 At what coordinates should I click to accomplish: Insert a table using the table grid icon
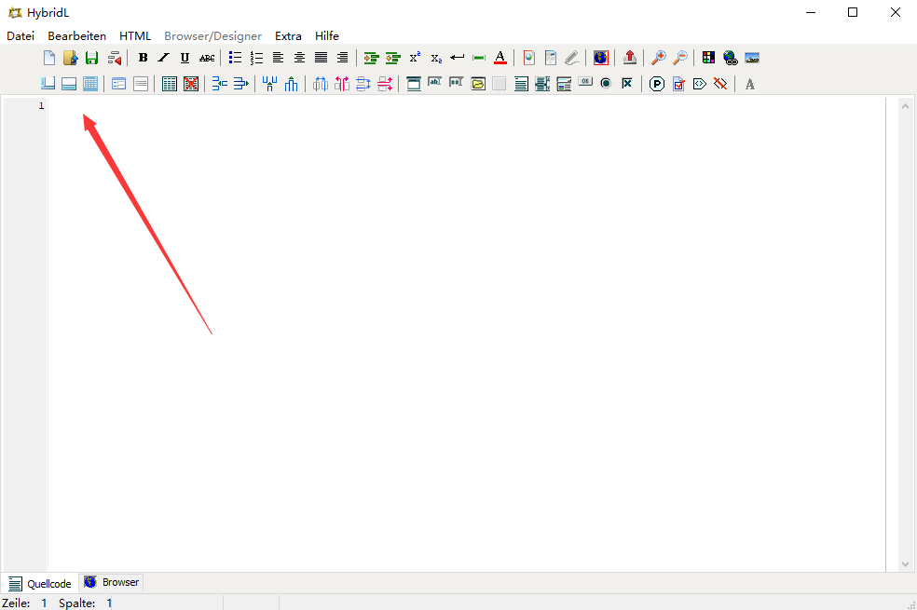(x=170, y=84)
